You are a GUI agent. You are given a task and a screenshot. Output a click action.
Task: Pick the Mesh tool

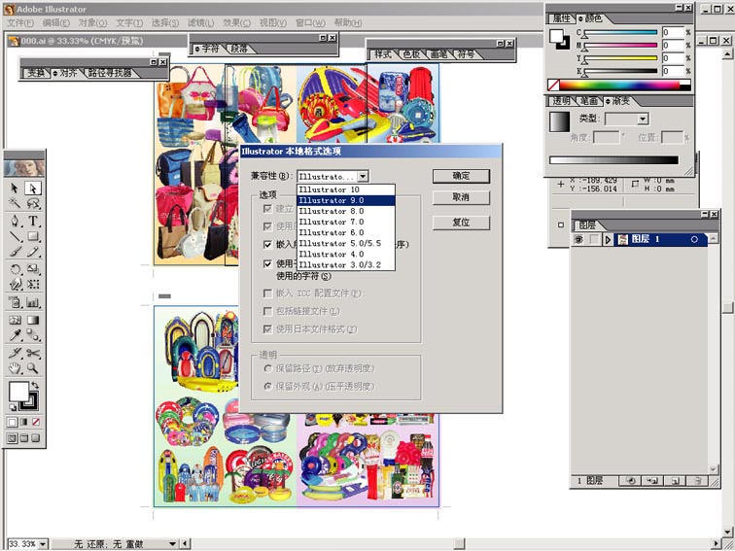point(15,320)
